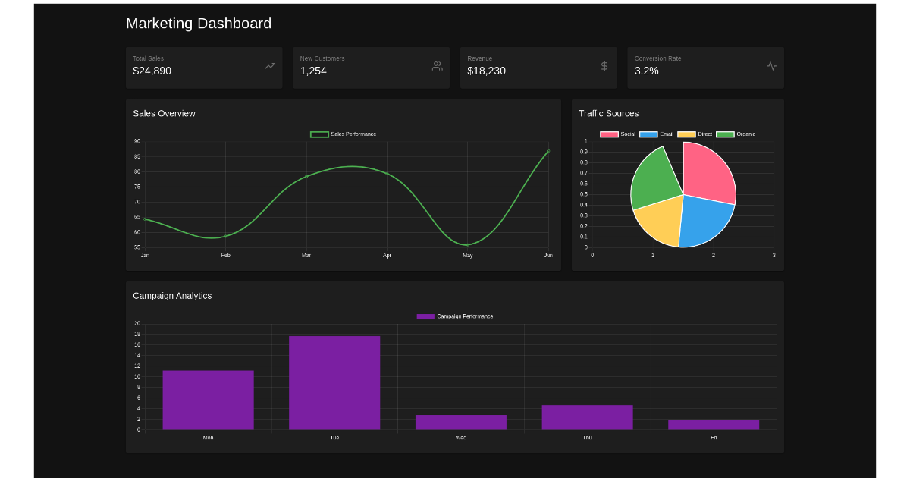Hide the Social slice via legend
Screen dimensions: 910x478
pyautogui.click(x=618, y=134)
